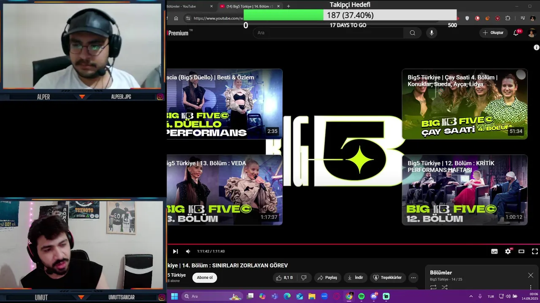Close the Bölümler - YouTube tab
This screenshot has height=303, width=540.
pyautogui.click(x=211, y=6)
